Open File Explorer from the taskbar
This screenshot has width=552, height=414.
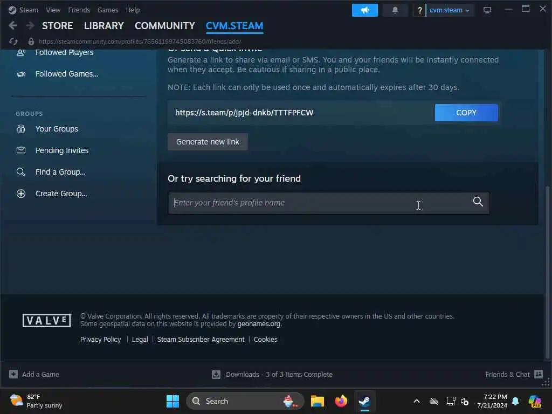pyautogui.click(x=317, y=401)
